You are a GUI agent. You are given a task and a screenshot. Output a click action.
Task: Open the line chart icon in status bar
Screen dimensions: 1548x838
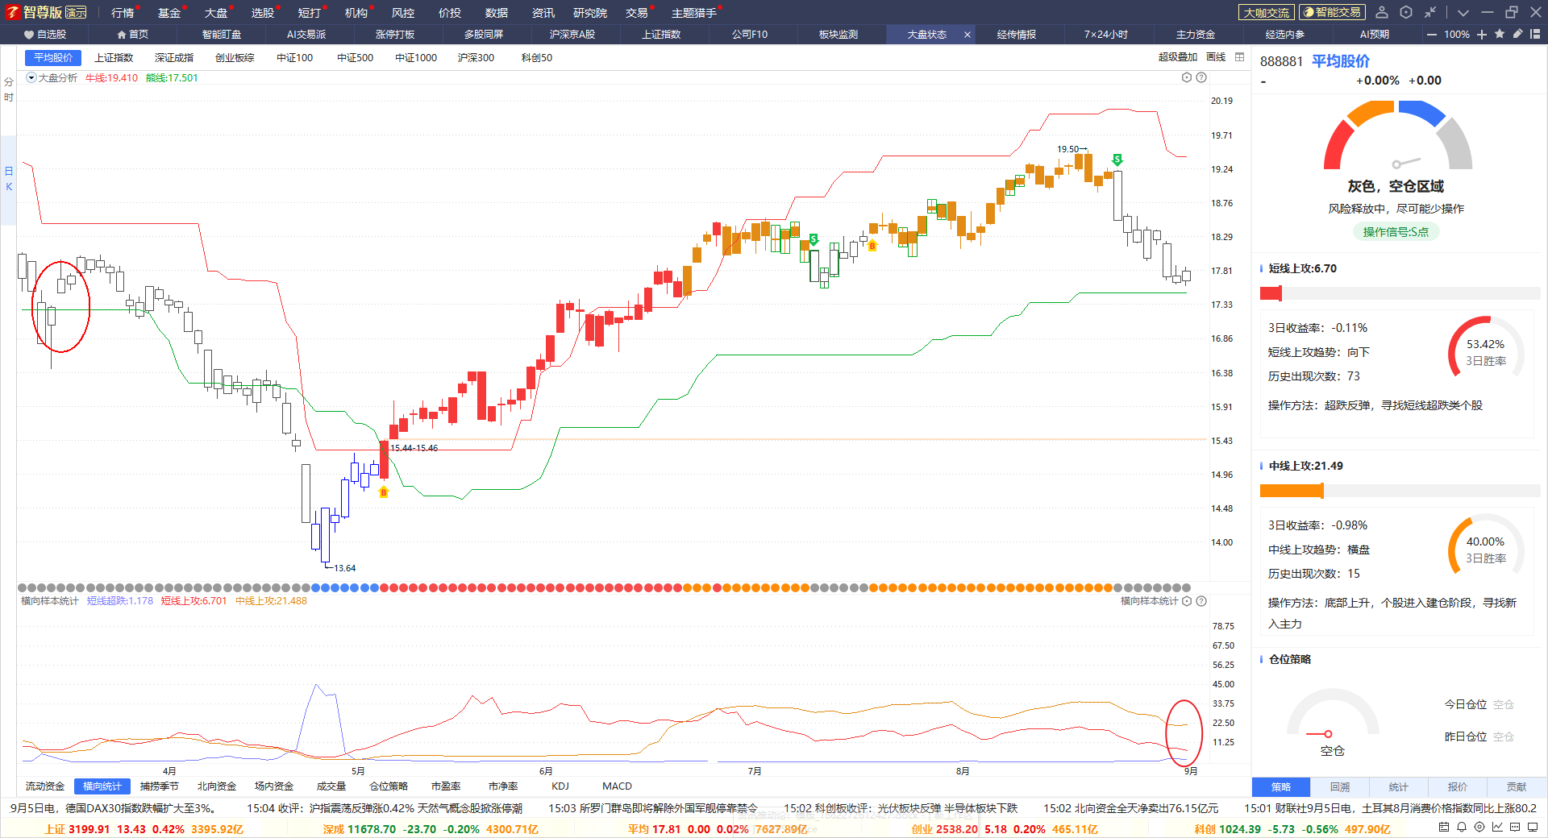click(x=1497, y=827)
